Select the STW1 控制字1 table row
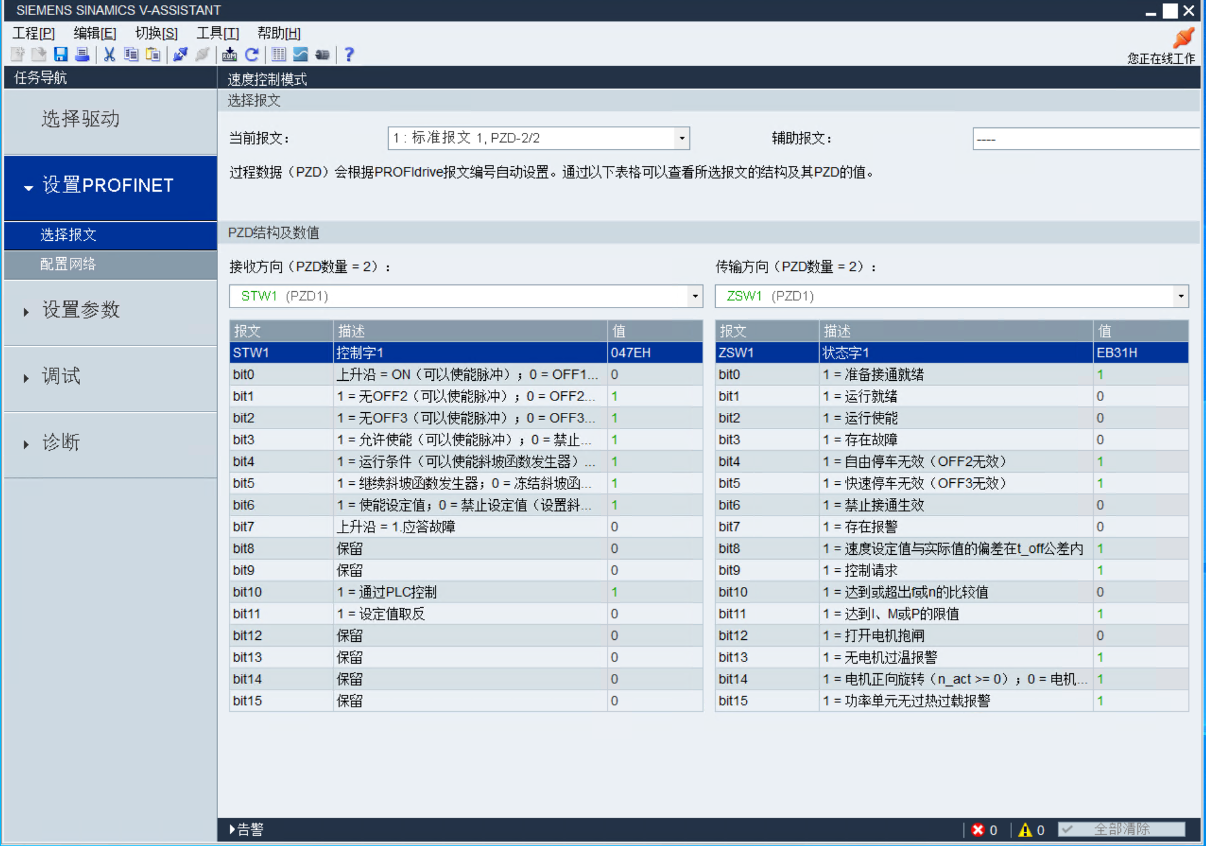The width and height of the screenshot is (1206, 846). click(x=466, y=352)
